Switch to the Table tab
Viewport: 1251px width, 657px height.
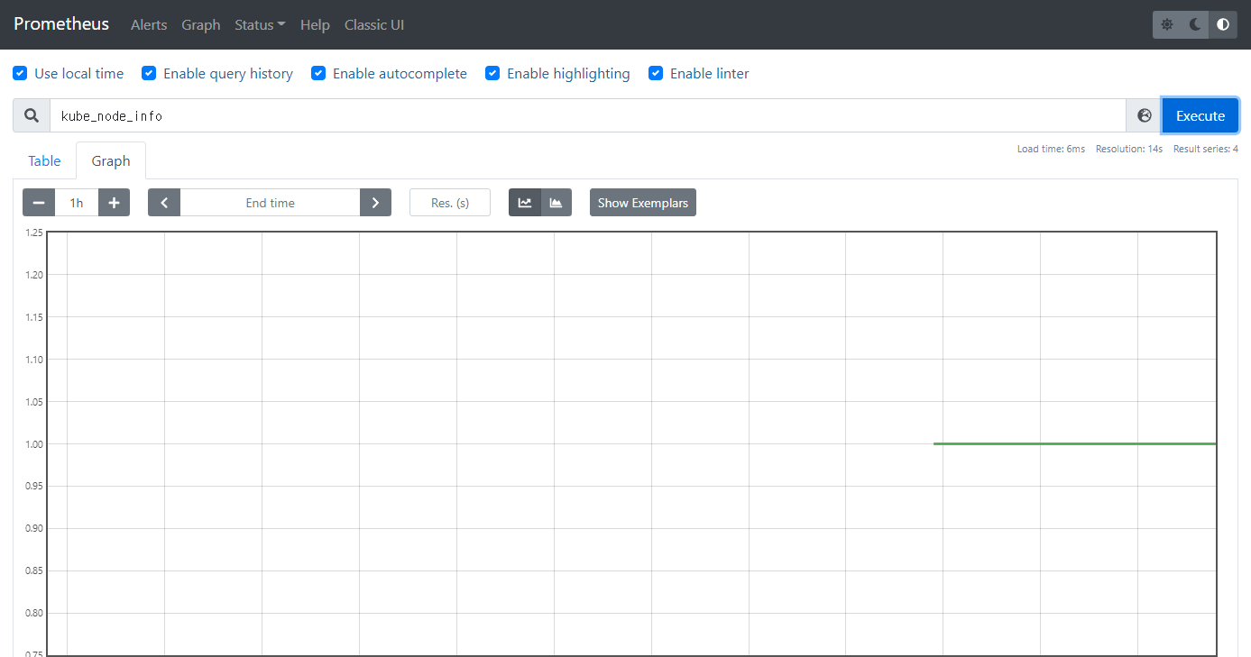[x=44, y=160]
